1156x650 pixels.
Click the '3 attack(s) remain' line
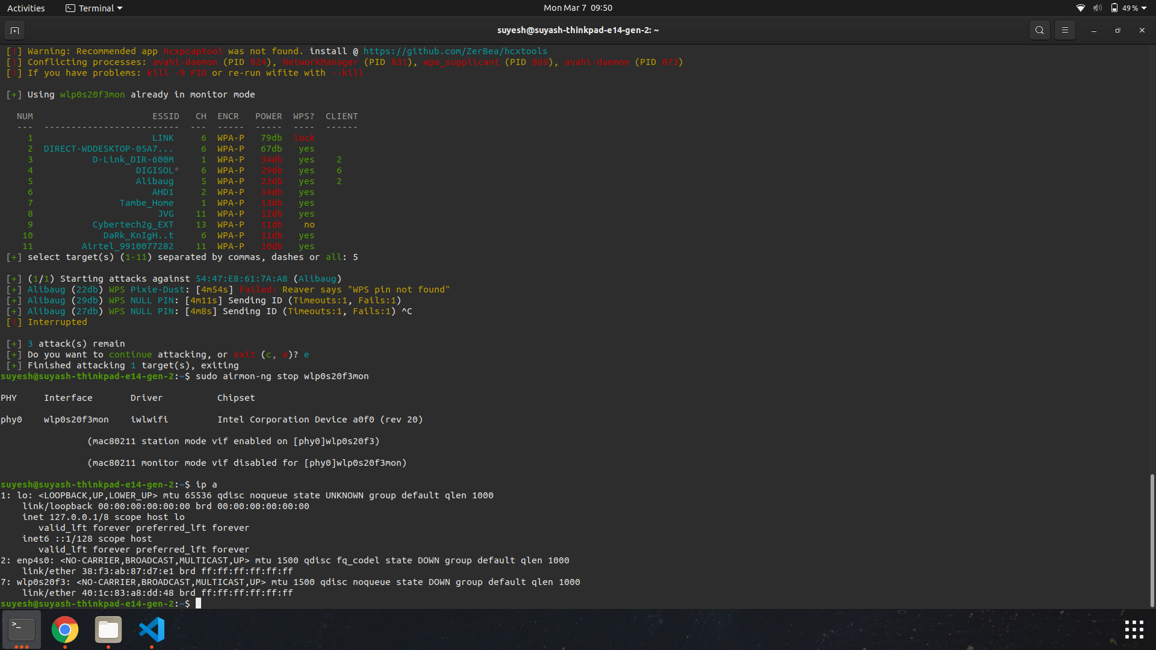pos(76,344)
